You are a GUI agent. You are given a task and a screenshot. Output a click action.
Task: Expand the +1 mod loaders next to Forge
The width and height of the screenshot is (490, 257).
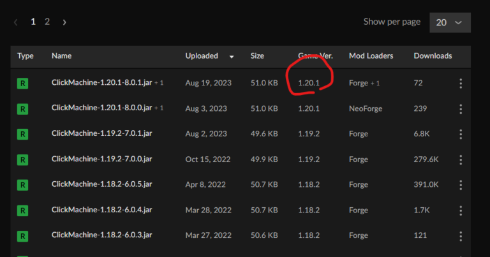click(376, 84)
